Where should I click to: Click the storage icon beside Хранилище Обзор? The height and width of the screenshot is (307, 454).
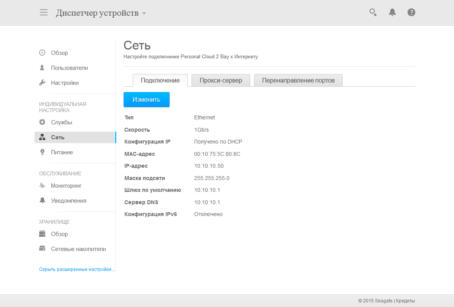[42, 234]
